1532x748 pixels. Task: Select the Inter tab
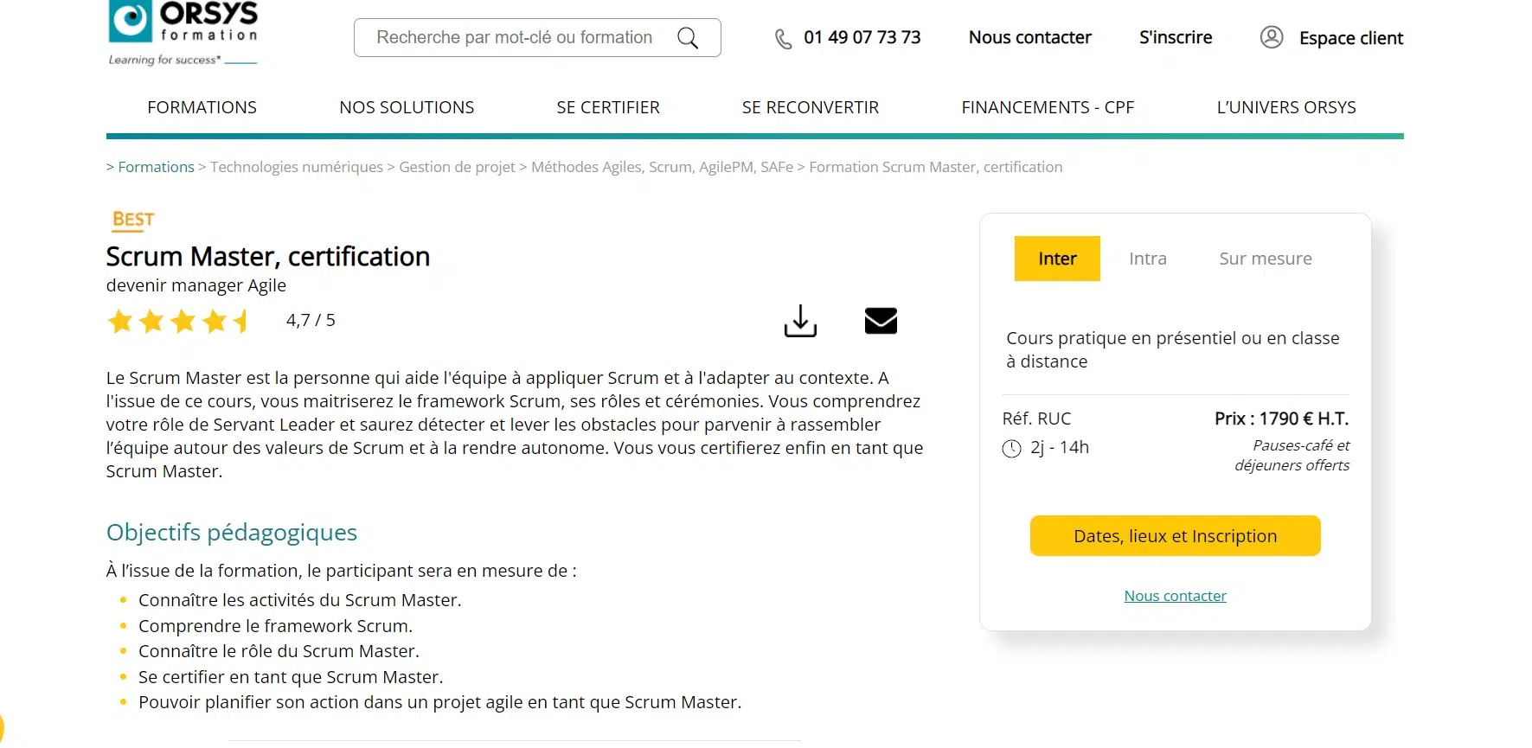1057,259
